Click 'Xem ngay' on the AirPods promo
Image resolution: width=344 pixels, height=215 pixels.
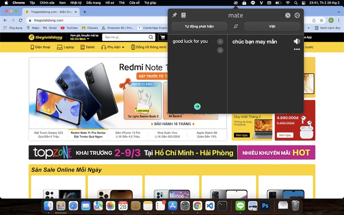[285, 135]
